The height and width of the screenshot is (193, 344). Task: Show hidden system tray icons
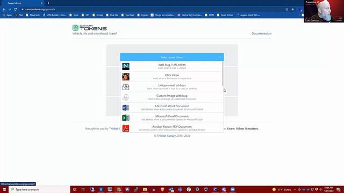click(295, 189)
